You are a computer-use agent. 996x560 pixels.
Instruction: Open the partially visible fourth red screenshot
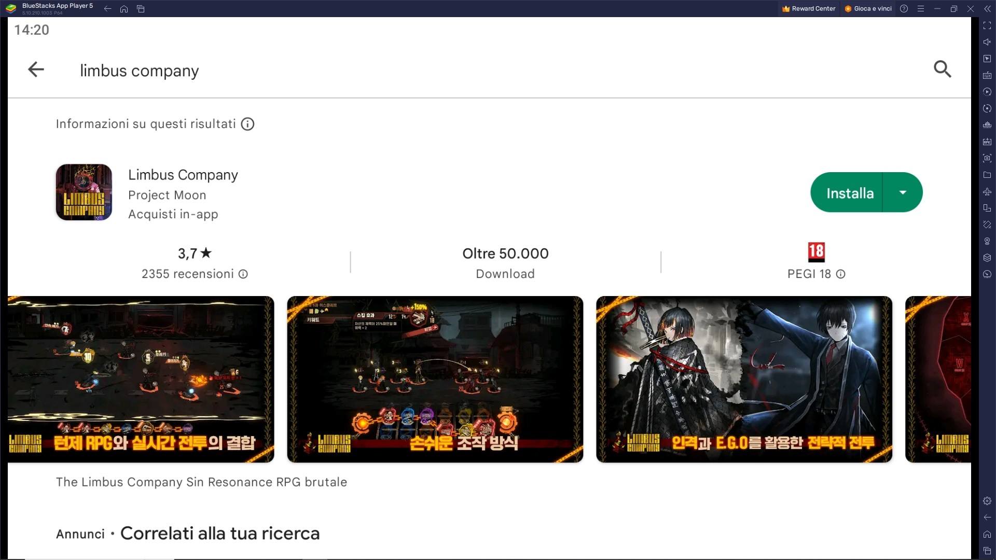pyautogui.click(x=938, y=379)
